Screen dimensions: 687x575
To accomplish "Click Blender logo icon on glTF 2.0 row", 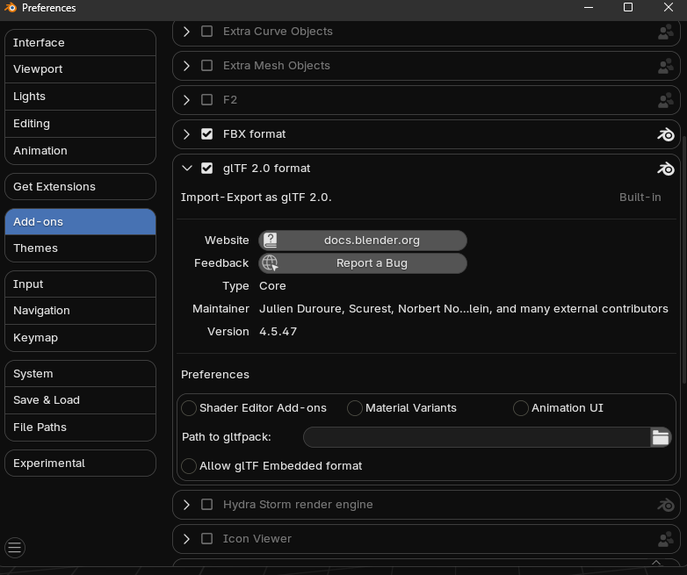I will 666,169.
